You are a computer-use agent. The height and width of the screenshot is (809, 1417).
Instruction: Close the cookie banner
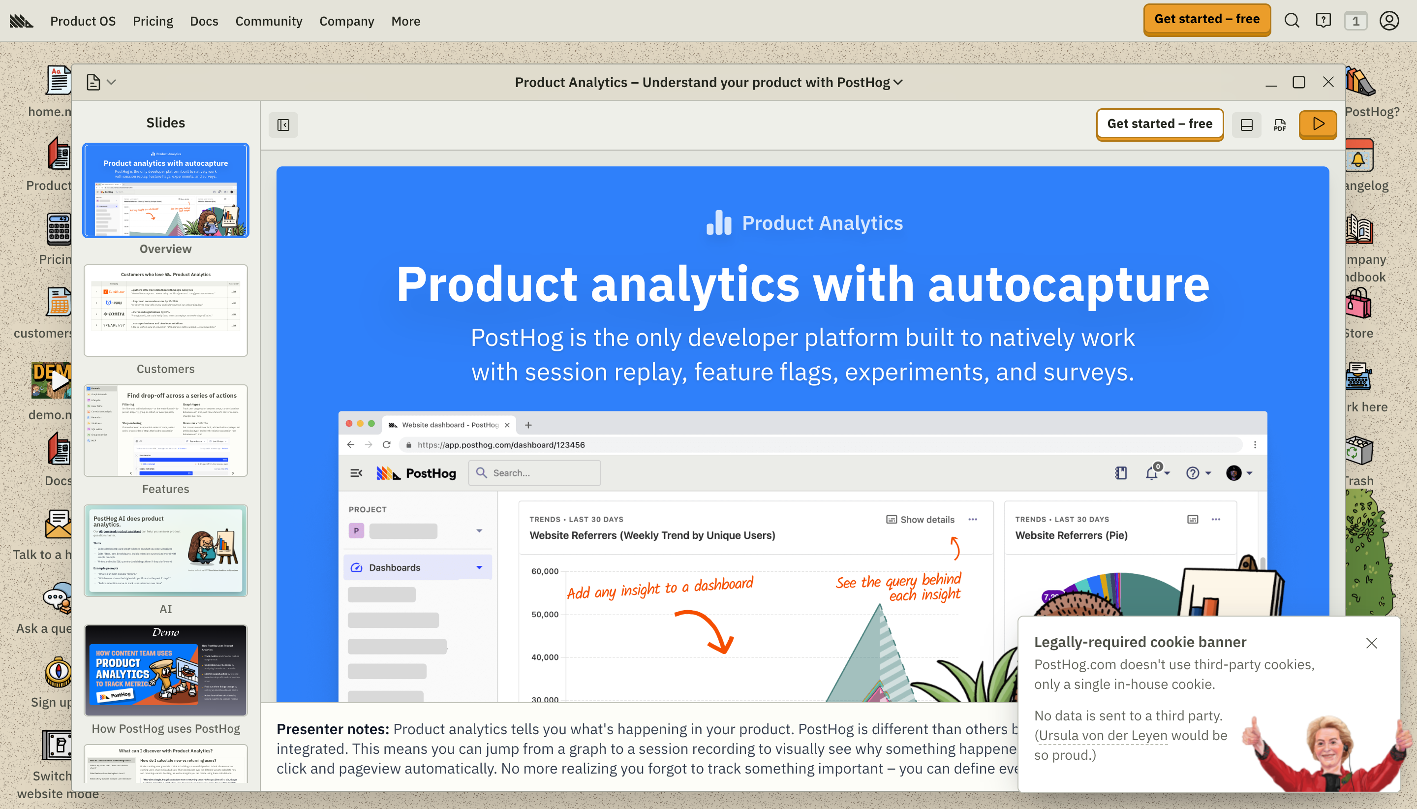click(1371, 643)
